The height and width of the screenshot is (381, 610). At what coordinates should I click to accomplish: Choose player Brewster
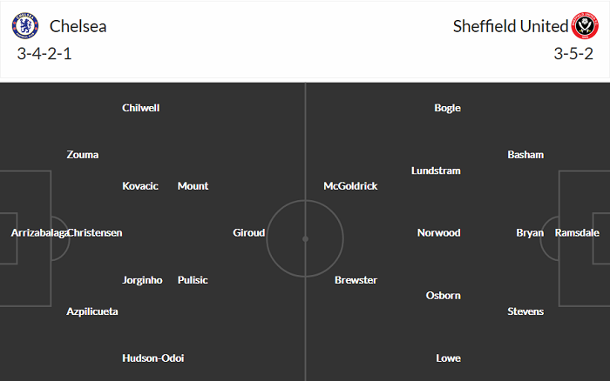coord(356,280)
